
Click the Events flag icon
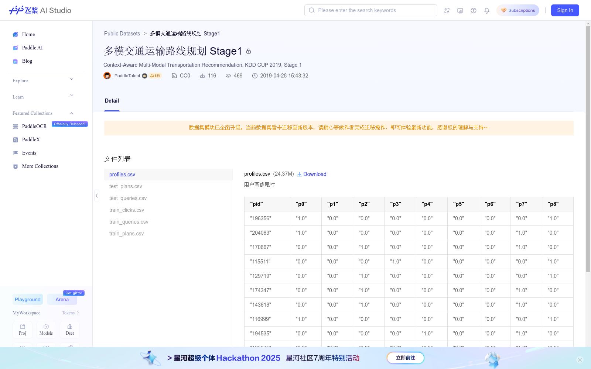16,153
